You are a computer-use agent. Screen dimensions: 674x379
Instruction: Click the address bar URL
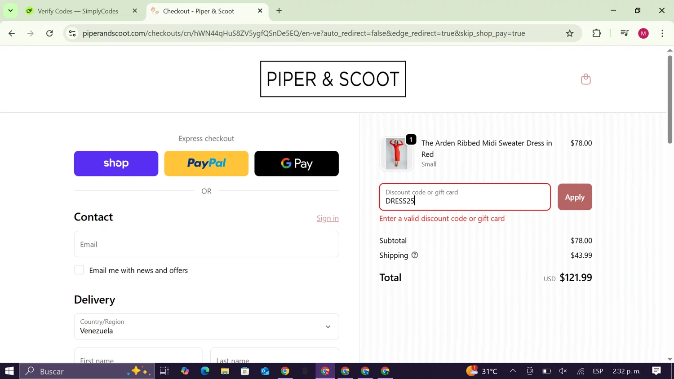[304, 33]
